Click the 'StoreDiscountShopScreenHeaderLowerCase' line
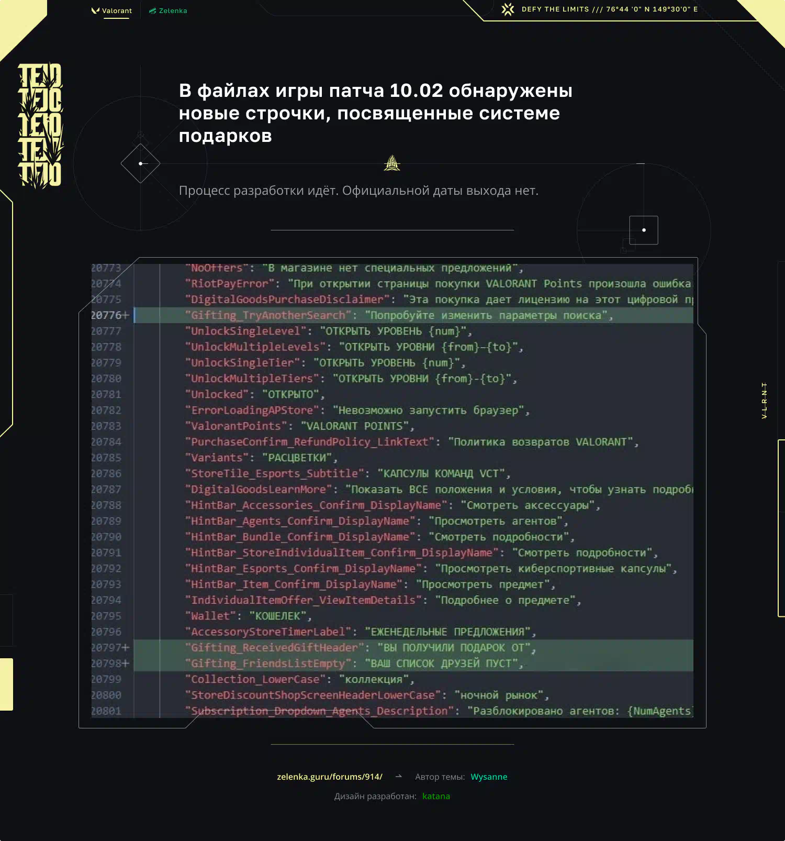Screen dimensions: 785x841 coord(367,695)
